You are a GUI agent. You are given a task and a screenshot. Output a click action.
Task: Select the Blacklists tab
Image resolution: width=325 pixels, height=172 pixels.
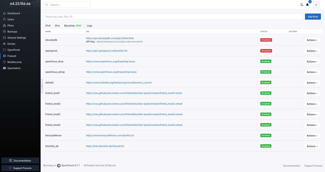(x=73, y=26)
